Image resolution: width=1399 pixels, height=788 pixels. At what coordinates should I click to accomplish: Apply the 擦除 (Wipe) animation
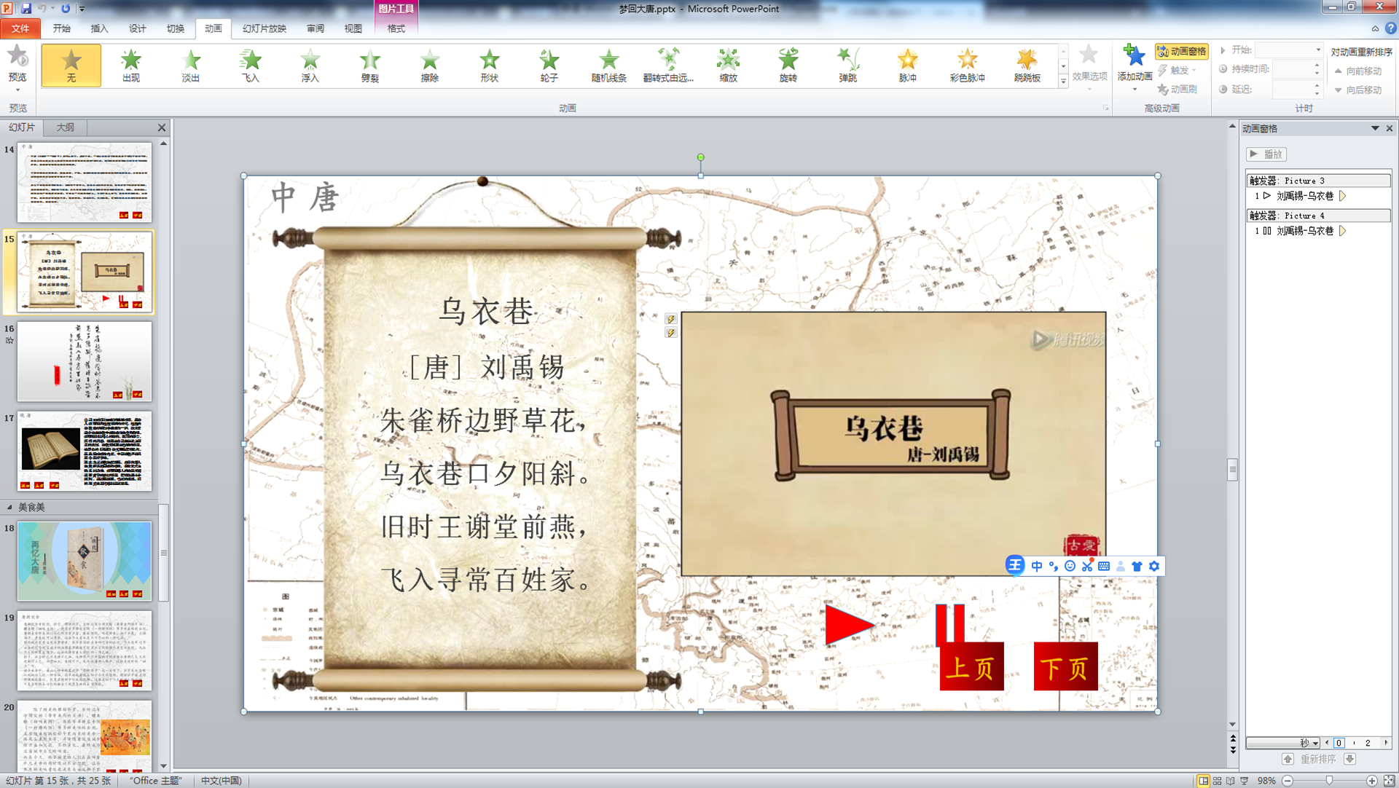(x=429, y=66)
